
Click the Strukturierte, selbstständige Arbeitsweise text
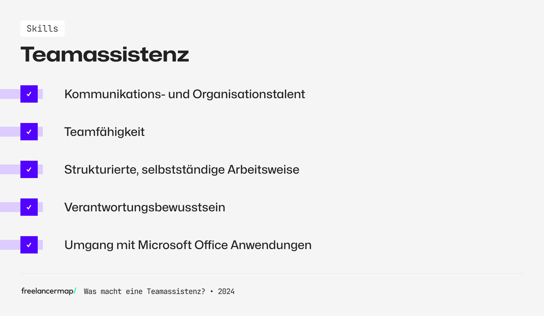(x=182, y=170)
